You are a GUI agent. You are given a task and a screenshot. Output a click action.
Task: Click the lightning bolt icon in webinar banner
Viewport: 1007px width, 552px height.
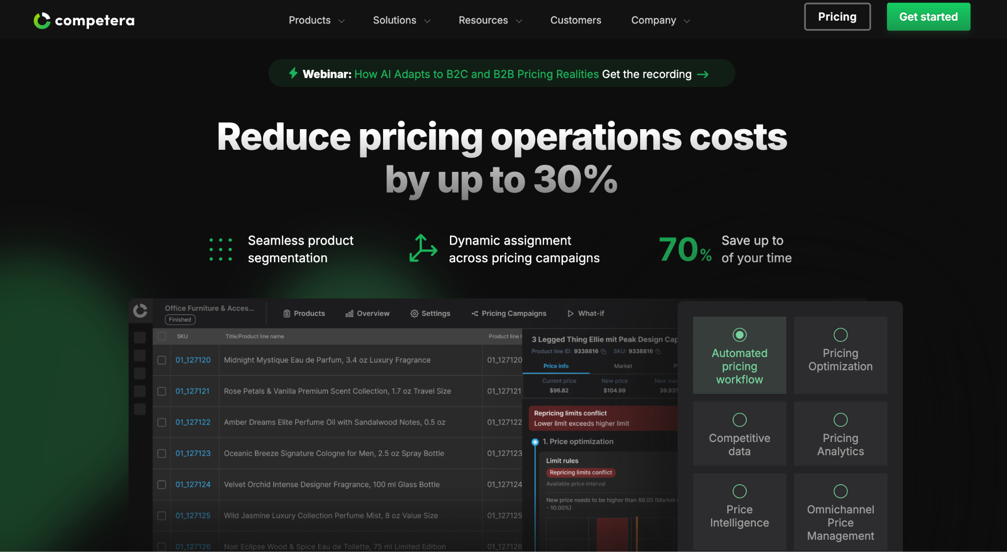(x=293, y=73)
